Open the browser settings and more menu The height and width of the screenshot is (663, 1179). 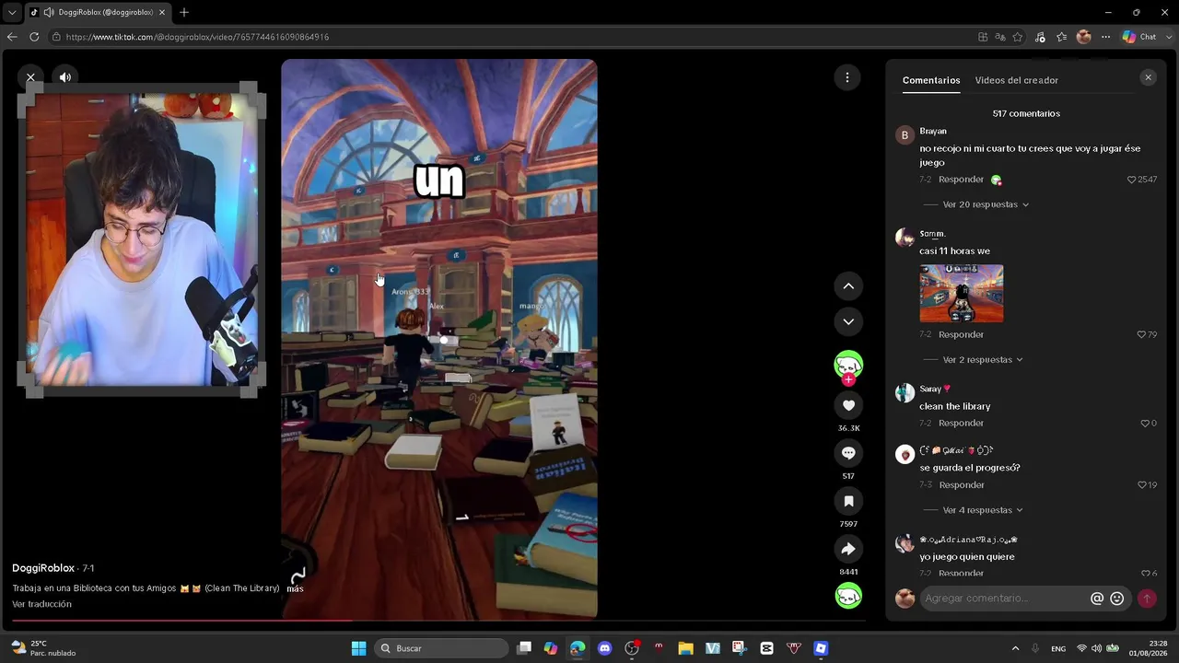click(x=1105, y=37)
